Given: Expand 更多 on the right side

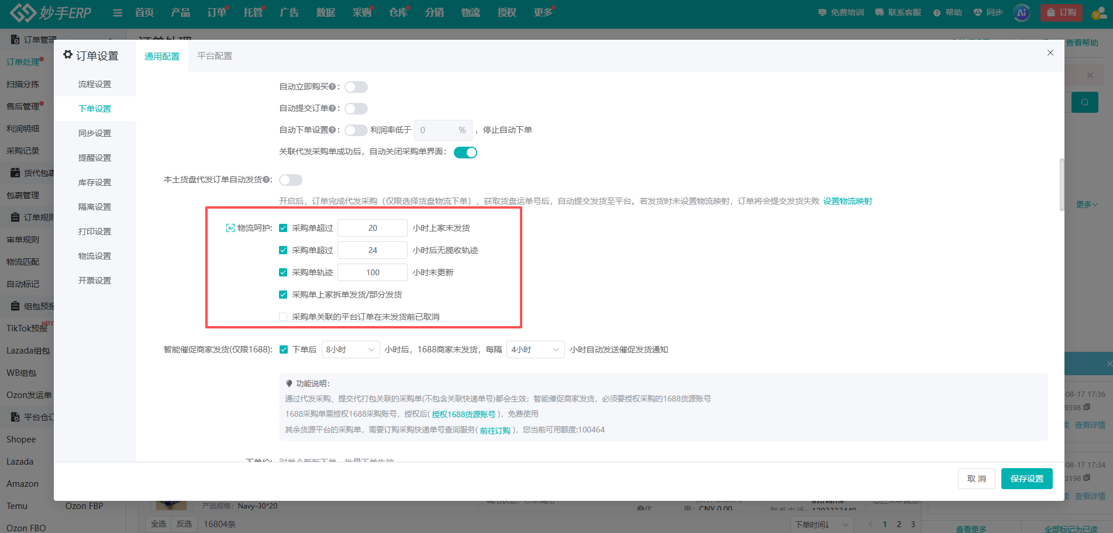Looking at the screenshot, I should 1087,205.
